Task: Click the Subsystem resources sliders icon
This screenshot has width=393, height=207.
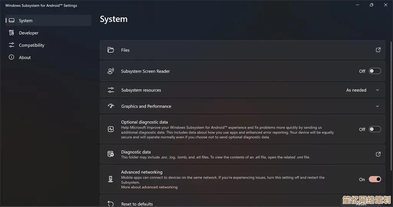Action: (x=111, y=90)
